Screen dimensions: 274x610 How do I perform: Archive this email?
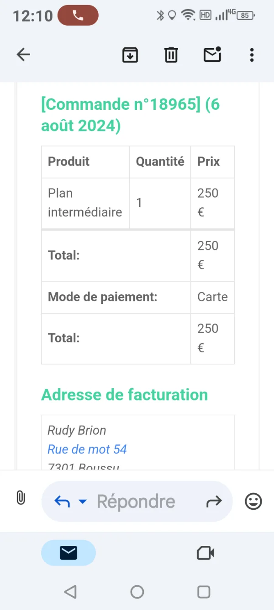tap(130, 55)
